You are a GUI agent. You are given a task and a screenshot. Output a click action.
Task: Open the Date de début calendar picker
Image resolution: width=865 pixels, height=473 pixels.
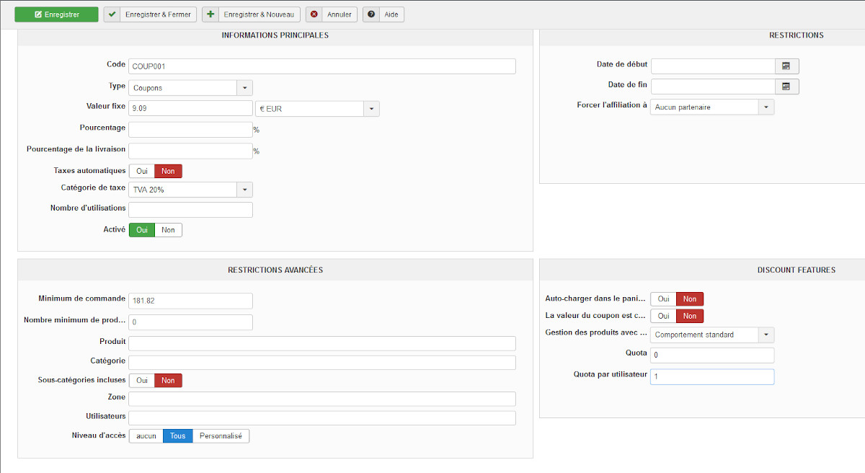click(x=786, y=66)
